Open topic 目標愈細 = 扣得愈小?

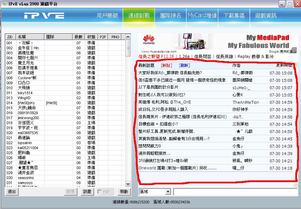pos(158,124)
